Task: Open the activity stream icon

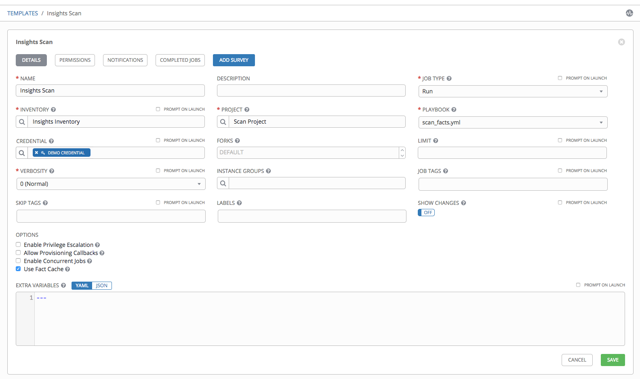Action: (629, 13)
